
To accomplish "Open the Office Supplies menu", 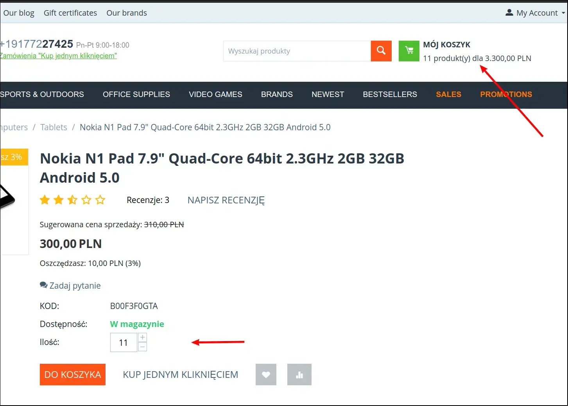I will pyautogui.click(x=136, y=94).
